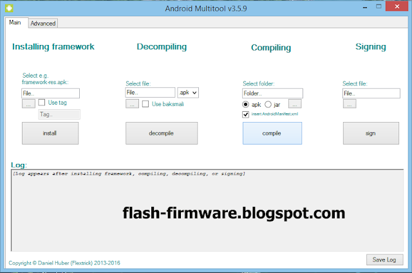Select the Main tab
This screenshot has width=412, height=273.
pos(15,22)
